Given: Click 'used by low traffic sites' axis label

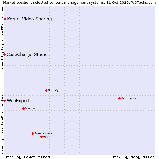Looking at the screenshot, I should (2, 124).
